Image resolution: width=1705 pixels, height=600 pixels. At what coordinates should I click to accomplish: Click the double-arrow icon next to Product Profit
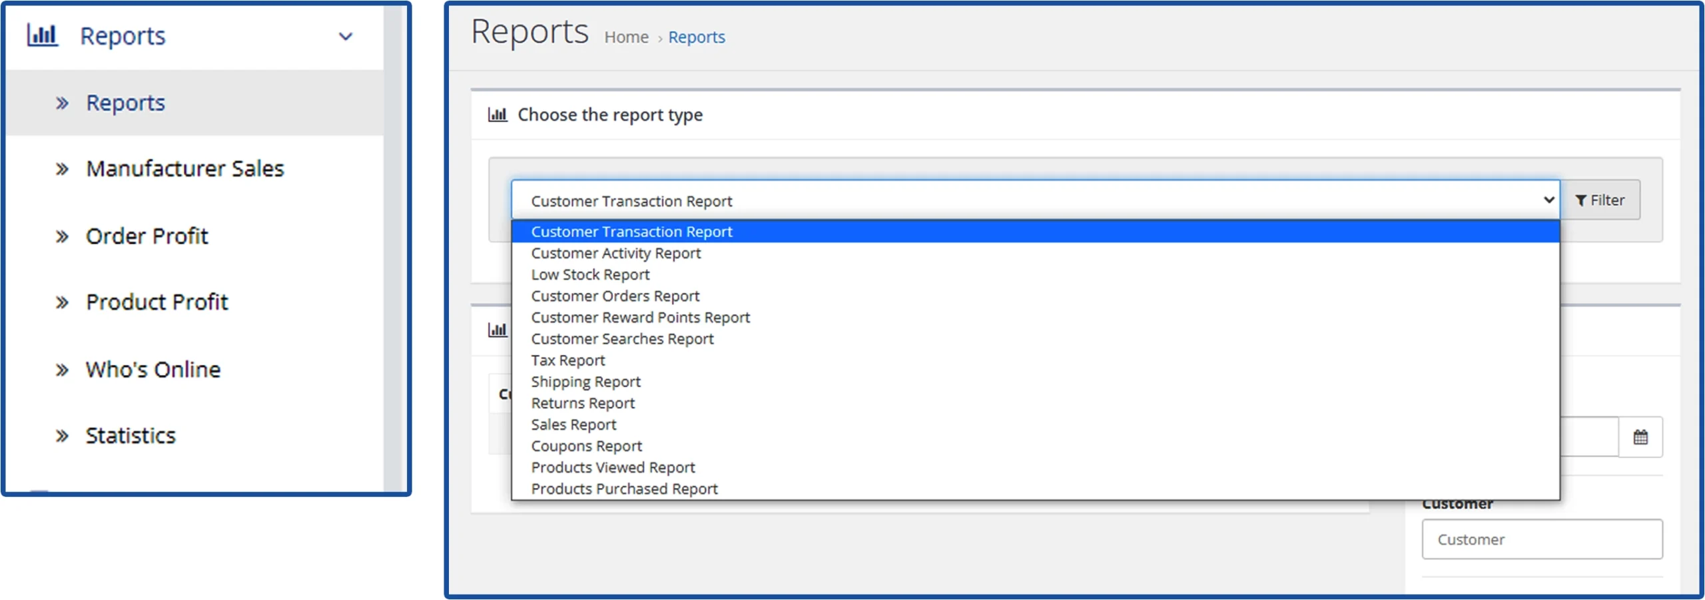pyautogui.click(x=62, y=302)
